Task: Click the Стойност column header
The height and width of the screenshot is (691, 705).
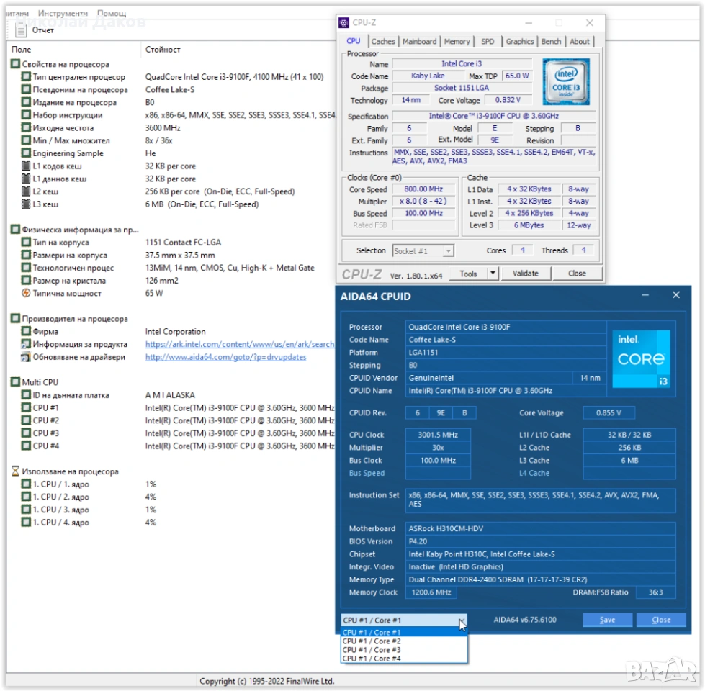Action: [163, 50]
